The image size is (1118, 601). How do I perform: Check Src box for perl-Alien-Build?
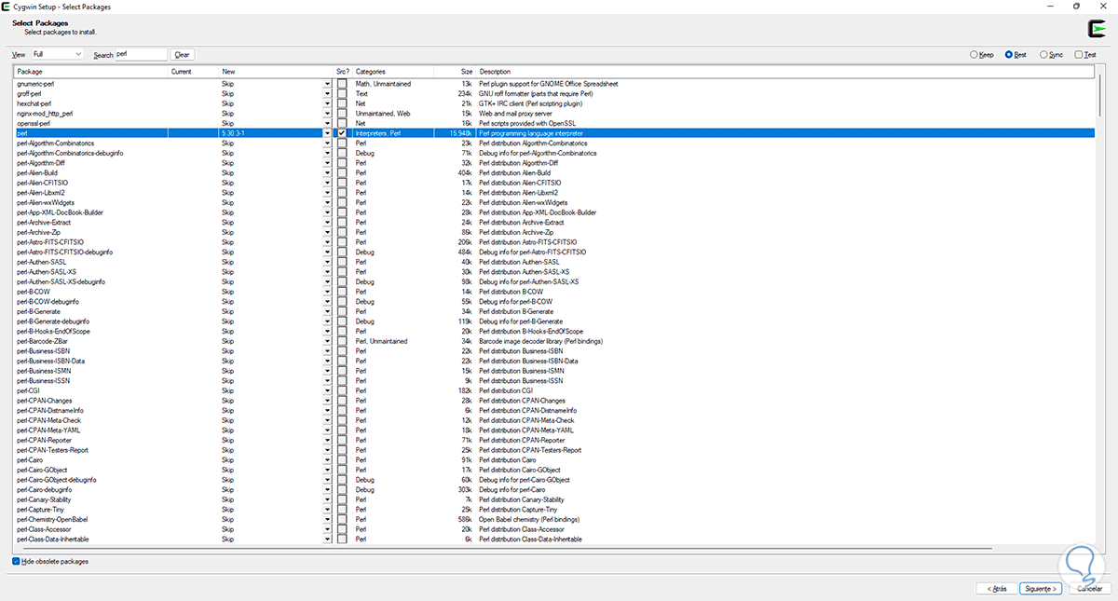coord(342,173)
